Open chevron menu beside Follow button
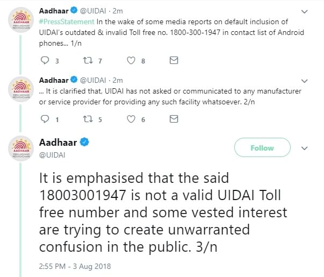 (x=304, y=148)
